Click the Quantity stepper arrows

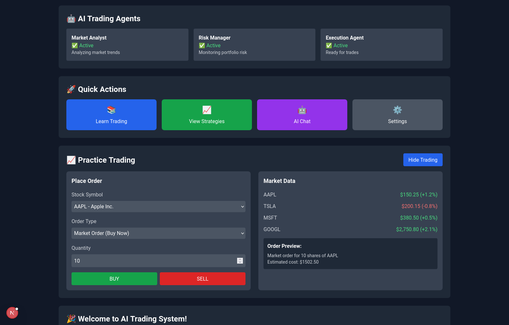coord(240,261)
